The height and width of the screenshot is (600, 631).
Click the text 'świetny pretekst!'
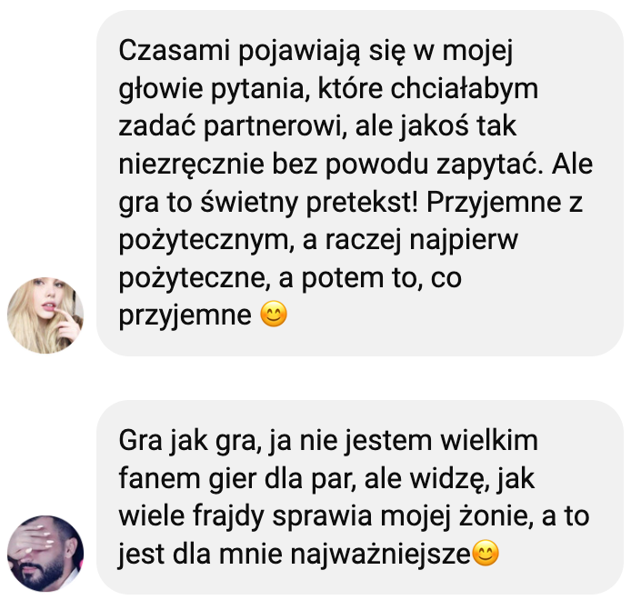click(309, 202)
